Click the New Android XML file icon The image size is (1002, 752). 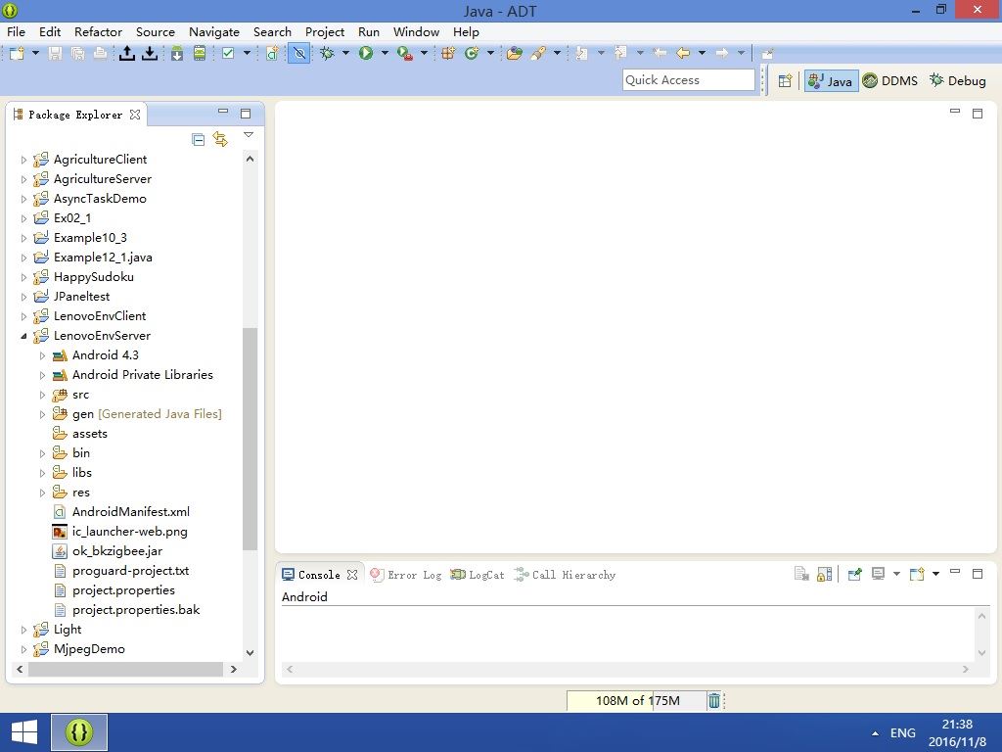click(272, 54)
